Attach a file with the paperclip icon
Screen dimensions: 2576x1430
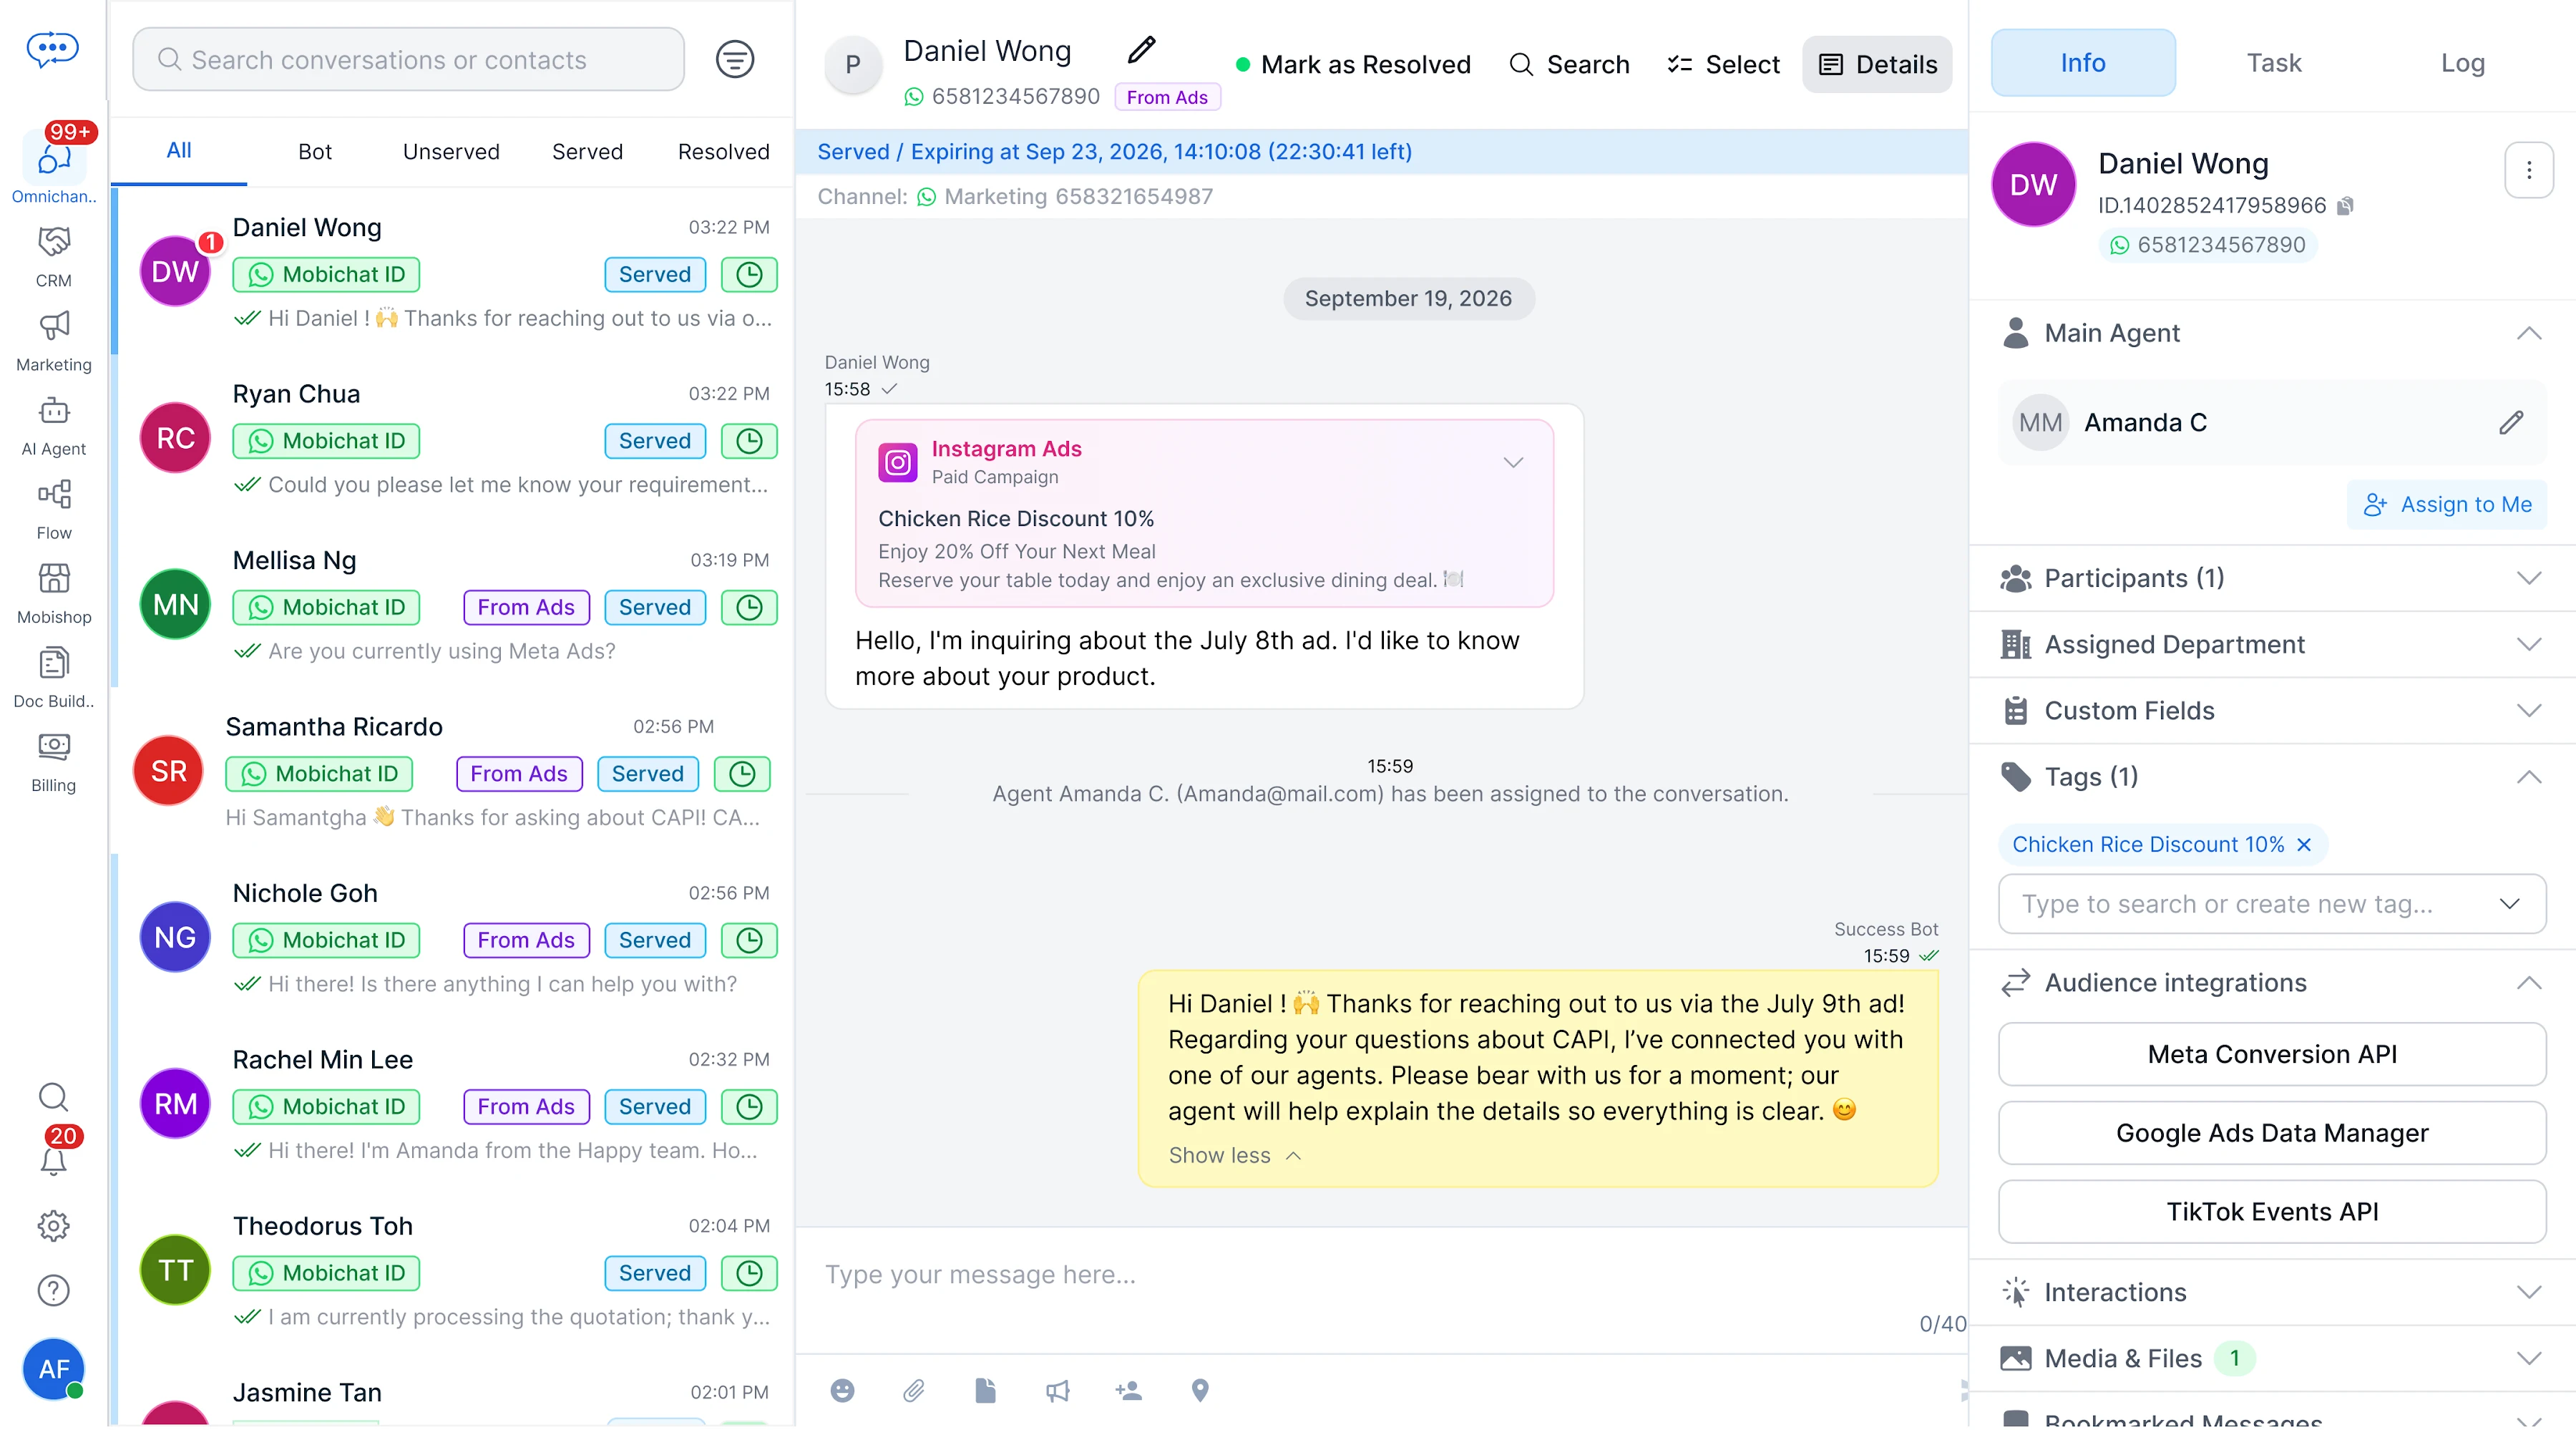click(x=914, y=1391)
